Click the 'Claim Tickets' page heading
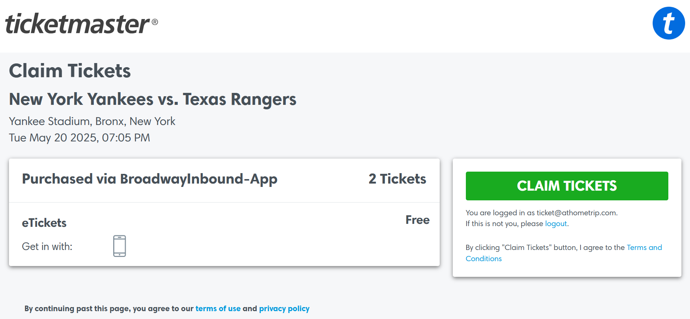Image resolution: width=690 pixels, height=319 pixels. [x=70, y=71]
